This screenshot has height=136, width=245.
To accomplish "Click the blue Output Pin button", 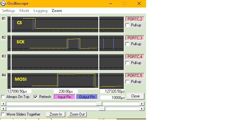I will (87, 97).
